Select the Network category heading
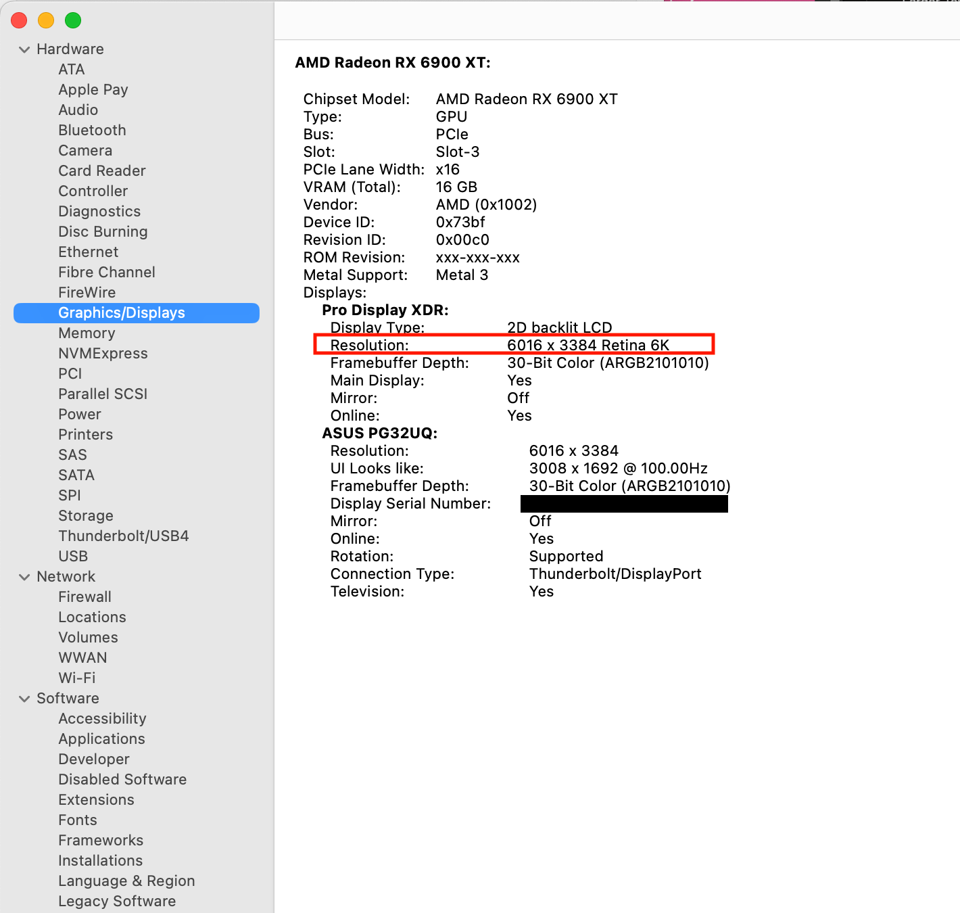 pos(66,577)
